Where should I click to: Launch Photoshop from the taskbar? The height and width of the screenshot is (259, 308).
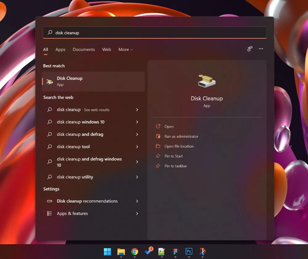point(189,252)
